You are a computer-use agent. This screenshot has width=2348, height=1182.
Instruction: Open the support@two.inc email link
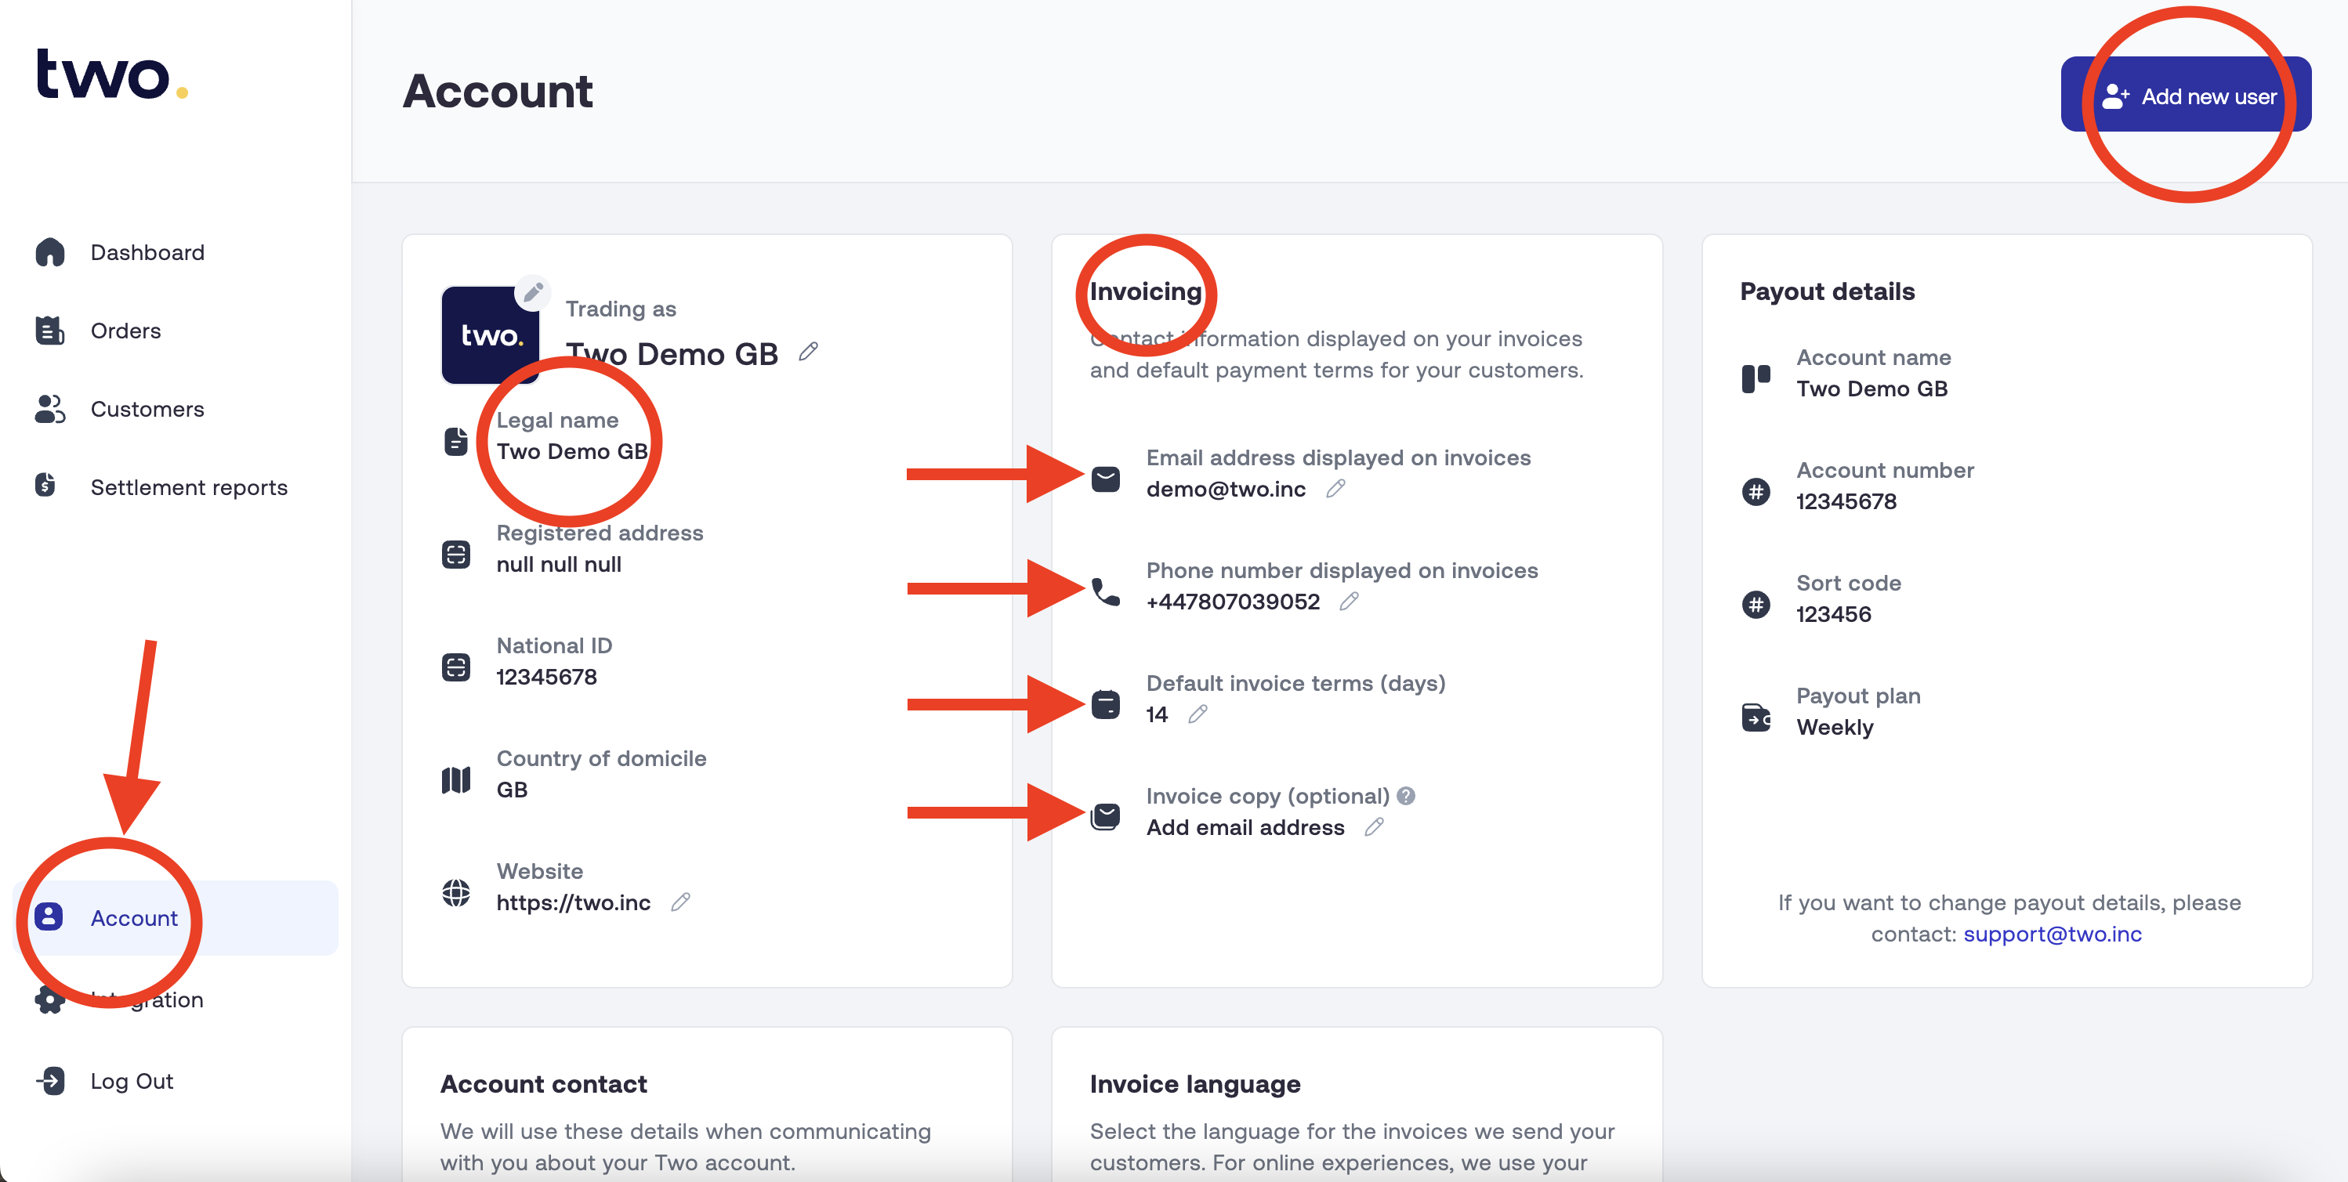2052,934
